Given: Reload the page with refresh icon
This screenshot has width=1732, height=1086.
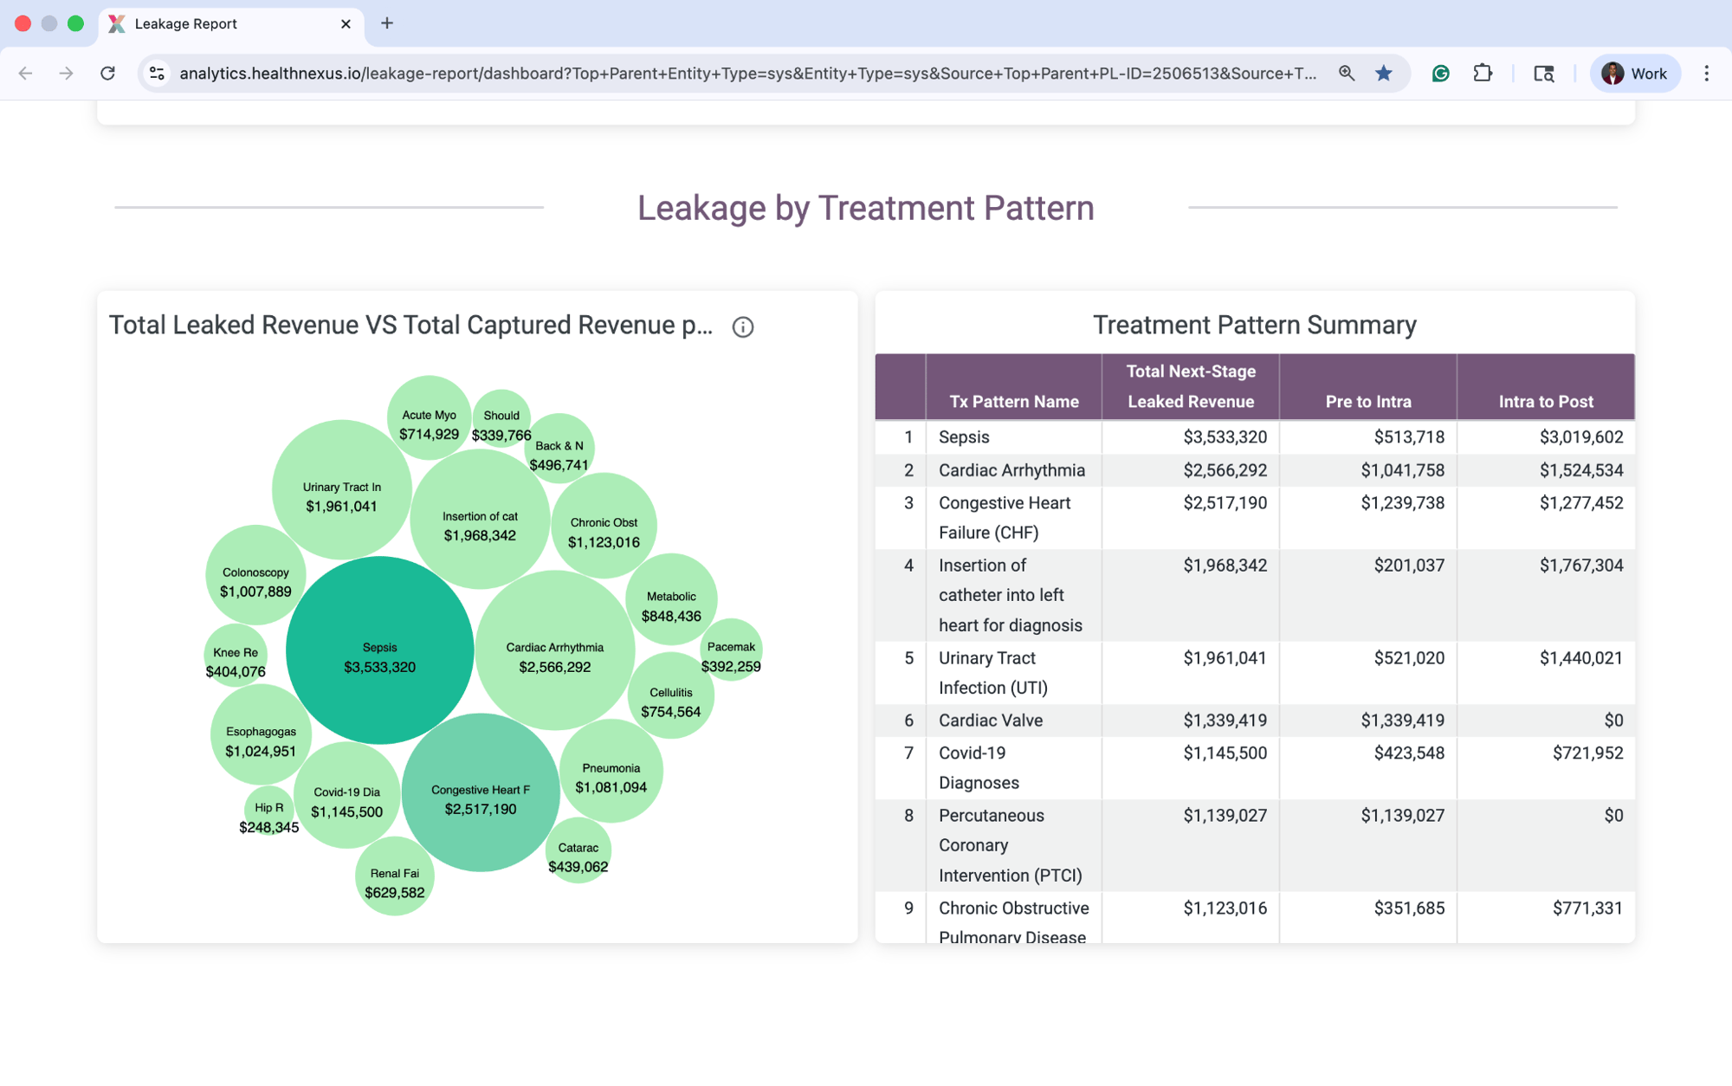Looking at the screenshot, I should [x=107, y=74].
